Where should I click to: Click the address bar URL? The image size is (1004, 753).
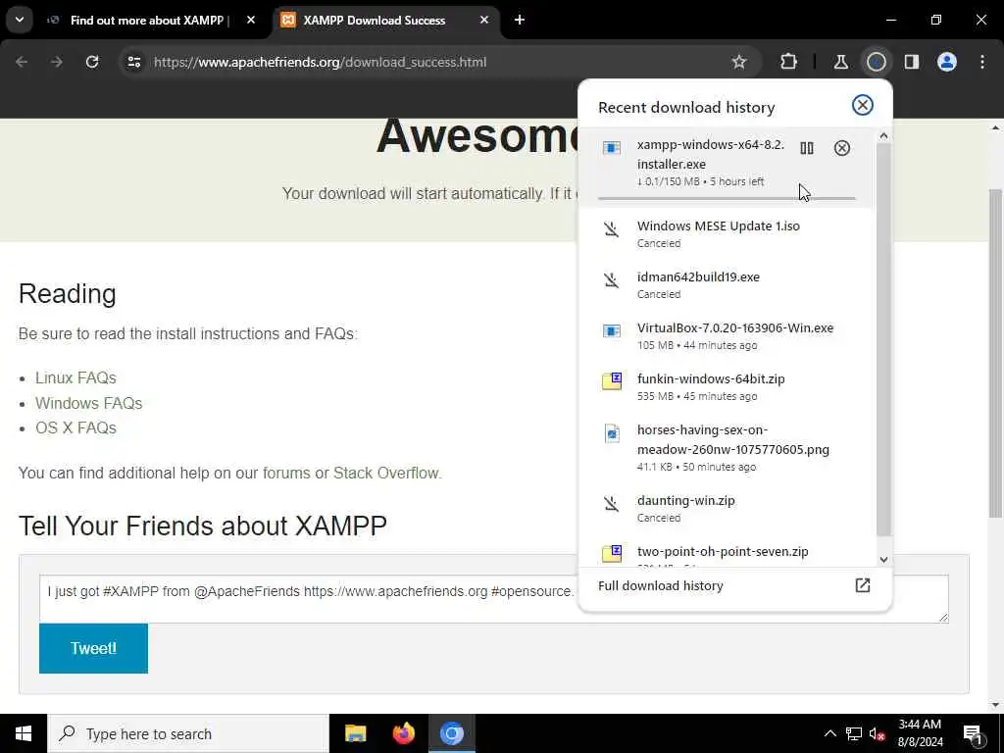[x=321, y=62]
